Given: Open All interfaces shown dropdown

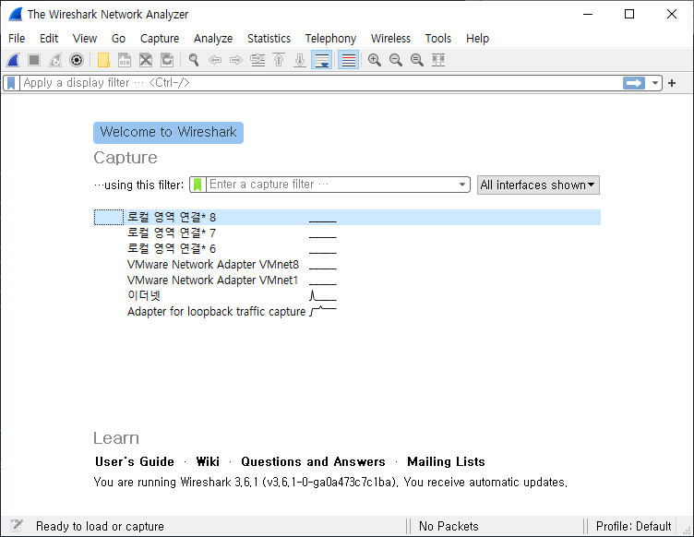Looking at the screenshot, I should tap(538, 185).
